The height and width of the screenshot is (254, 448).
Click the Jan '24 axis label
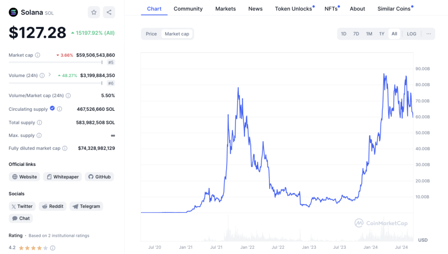pos(371,247)
